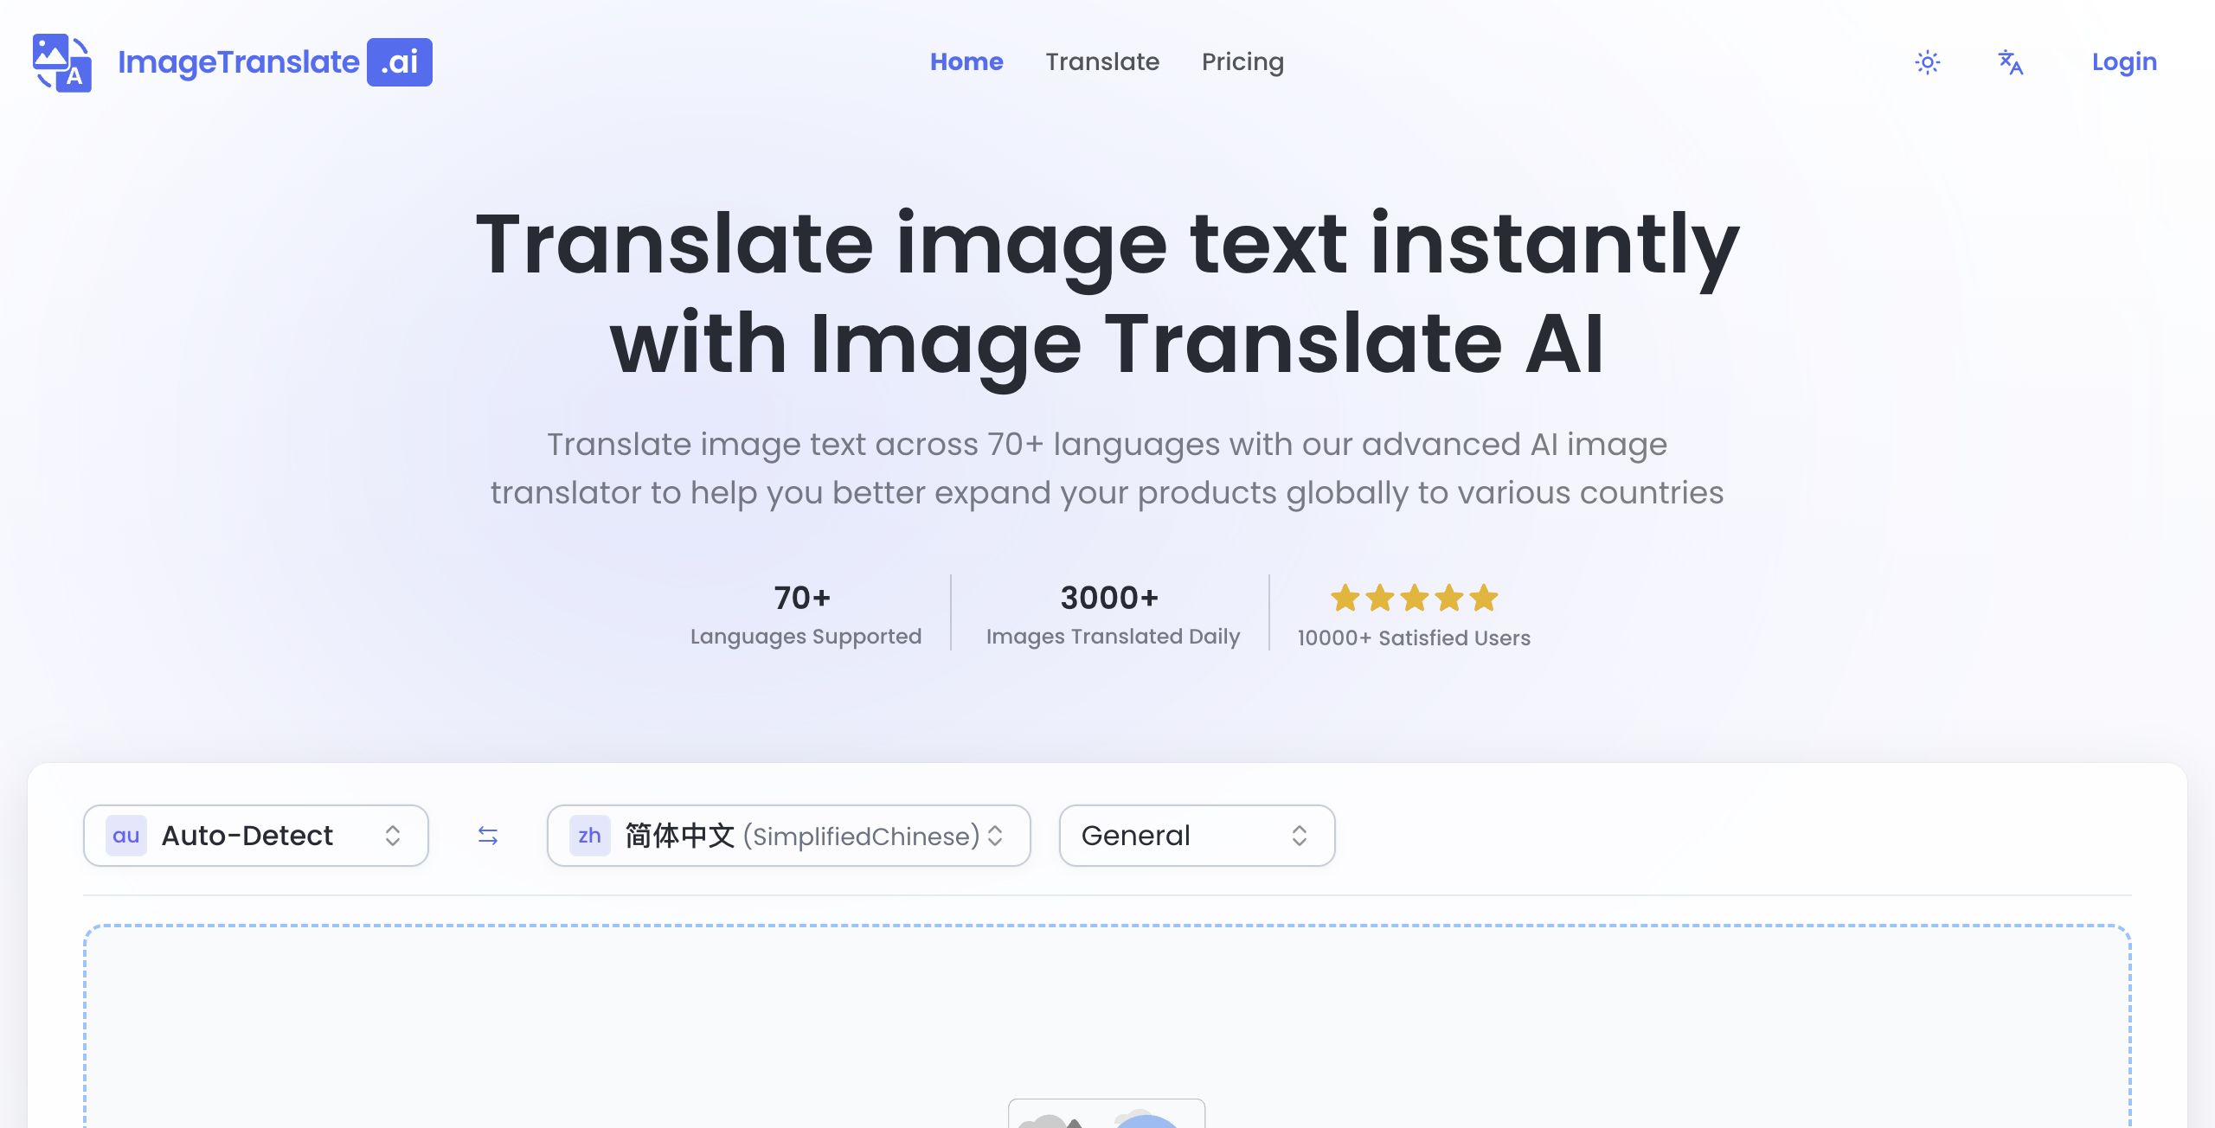Open the General domain dropdown
The height and width of the screenshot is (1128, 2215).
pyautogui.click(x=1197, y=836)
